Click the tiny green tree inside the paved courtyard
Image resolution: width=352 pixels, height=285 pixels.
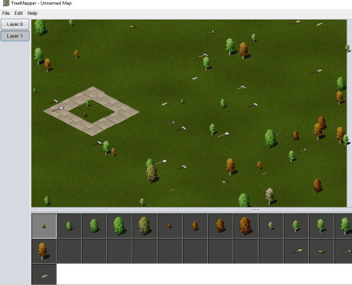(88, 103)
